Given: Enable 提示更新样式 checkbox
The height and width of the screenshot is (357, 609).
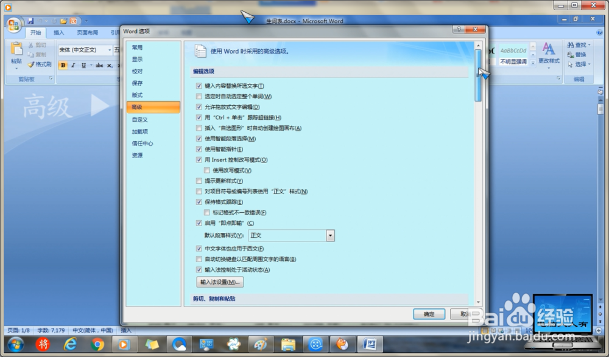Looking at the screenshot, I should (199, 181).
